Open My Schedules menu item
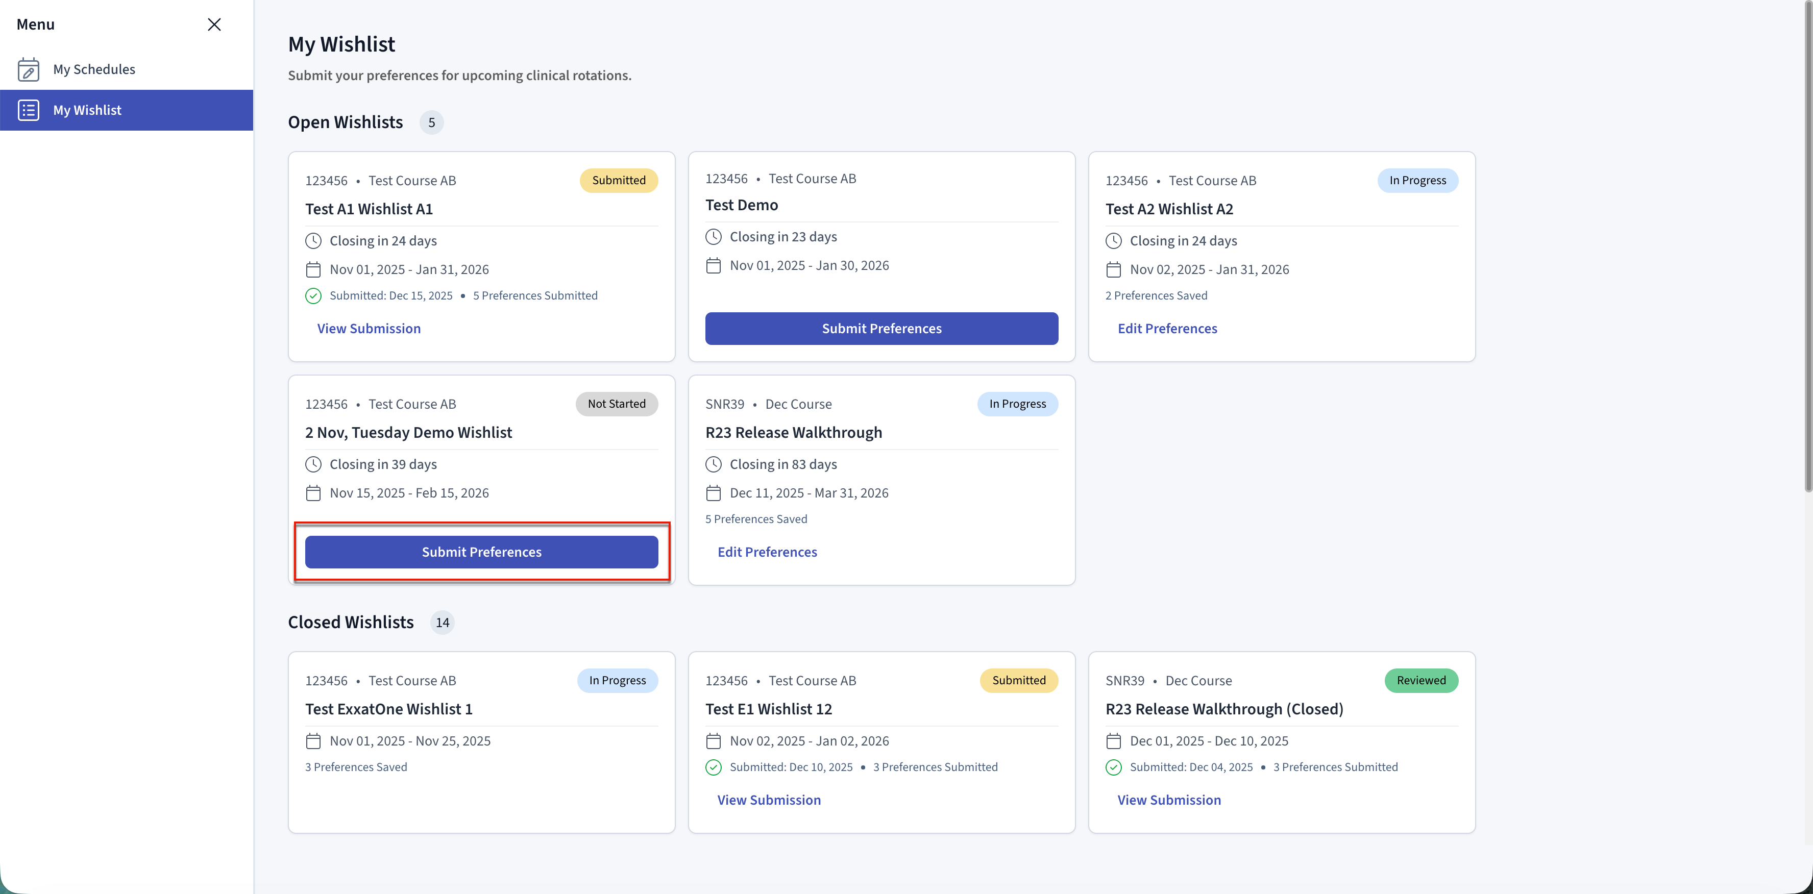The height and width of the screenshot is (894, 1813). point(94,69)
